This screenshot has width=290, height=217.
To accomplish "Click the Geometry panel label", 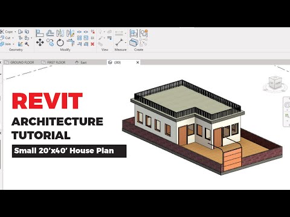I will tap(16, 49).
